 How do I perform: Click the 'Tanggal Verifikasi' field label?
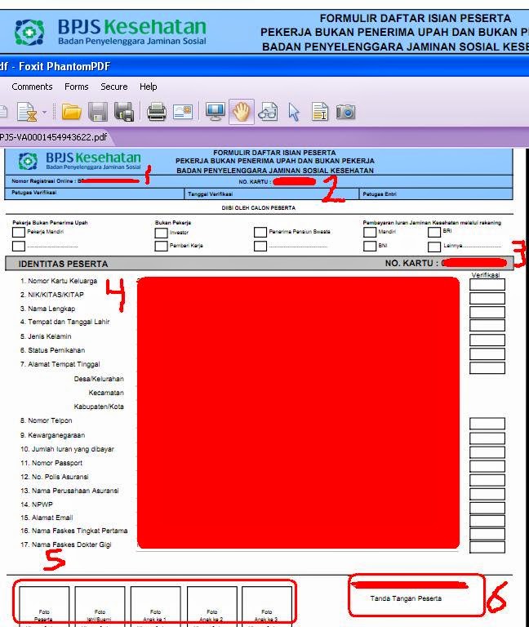pyautogui.click(x=211, y=194)
